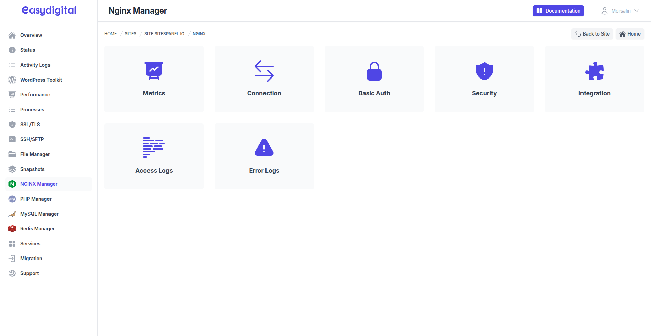Click the Back to Site button
This screenshot has width=651, height=336.
tap(592, 33)
